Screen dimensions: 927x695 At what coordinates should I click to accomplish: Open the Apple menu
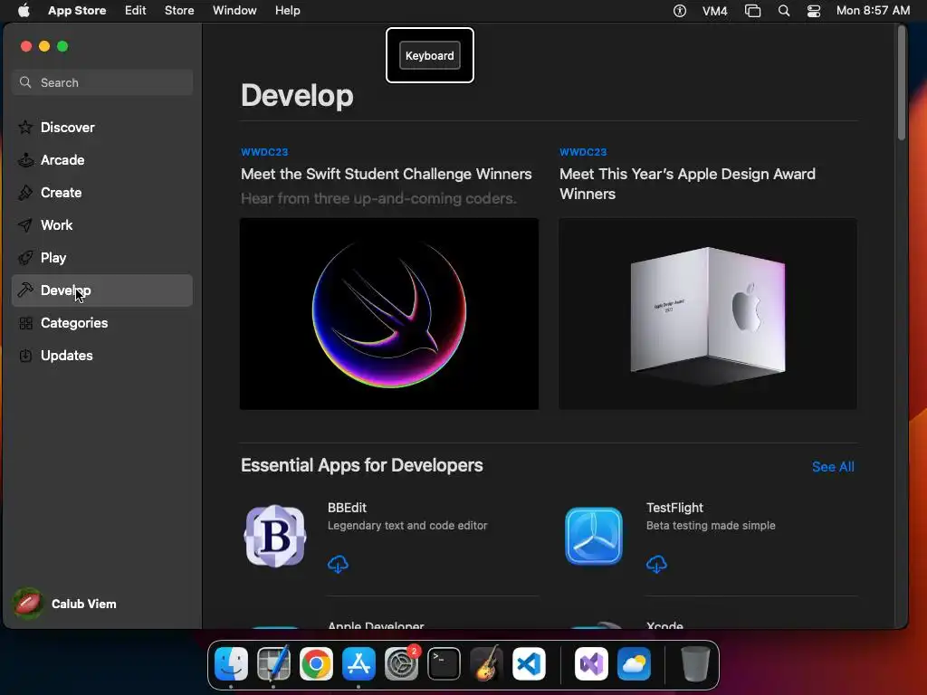(x=24, y=11)
